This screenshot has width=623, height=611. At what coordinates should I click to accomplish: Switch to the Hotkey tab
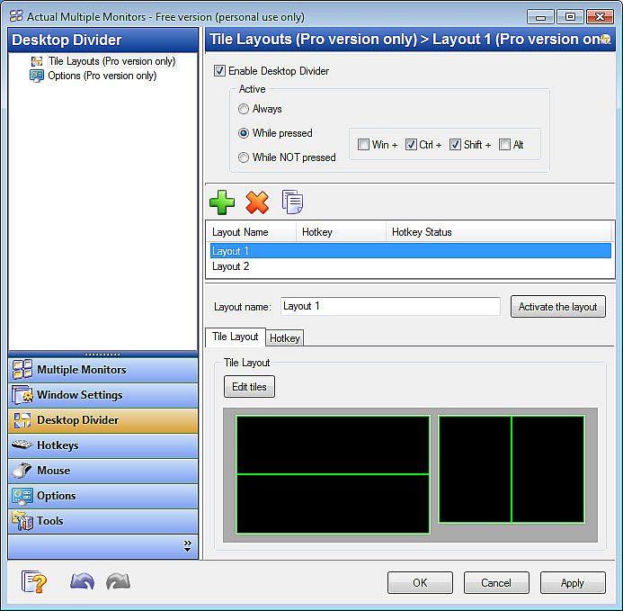coord(284,337)
